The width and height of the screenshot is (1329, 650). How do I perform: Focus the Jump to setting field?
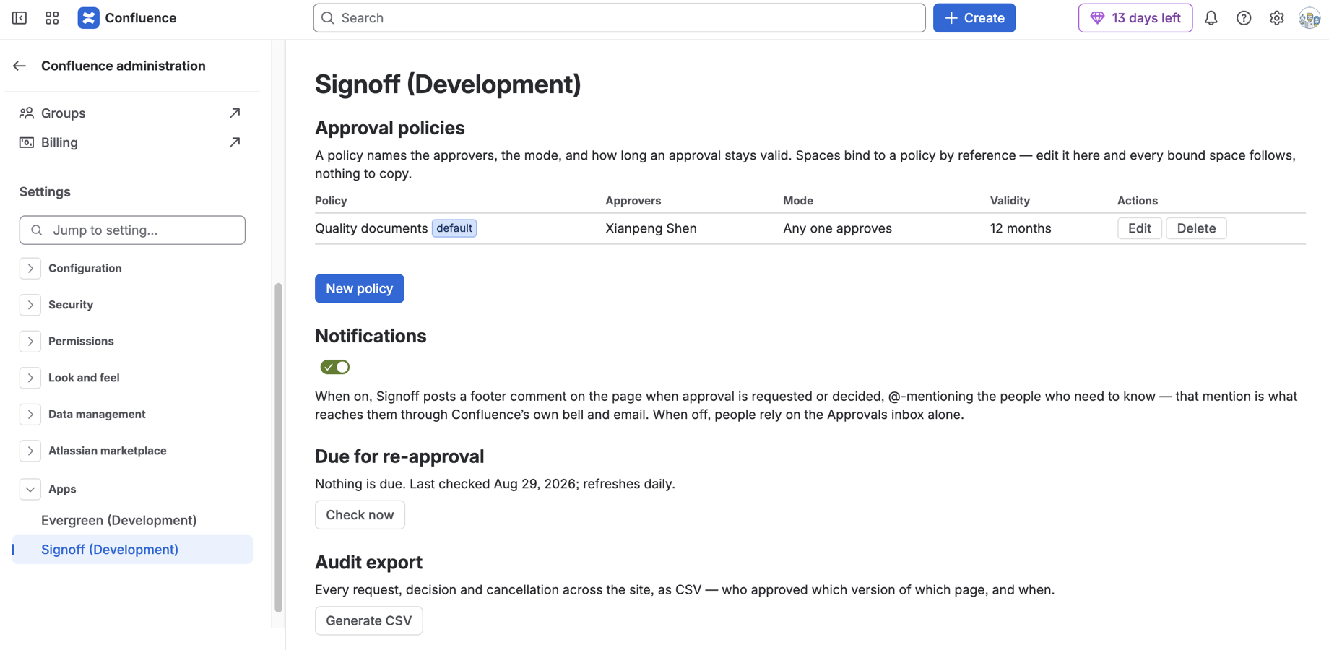tap(132, 230)
